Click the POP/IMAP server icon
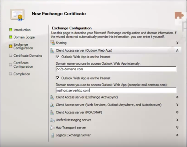This screenshot has width=187, height=147. point(52,112)
